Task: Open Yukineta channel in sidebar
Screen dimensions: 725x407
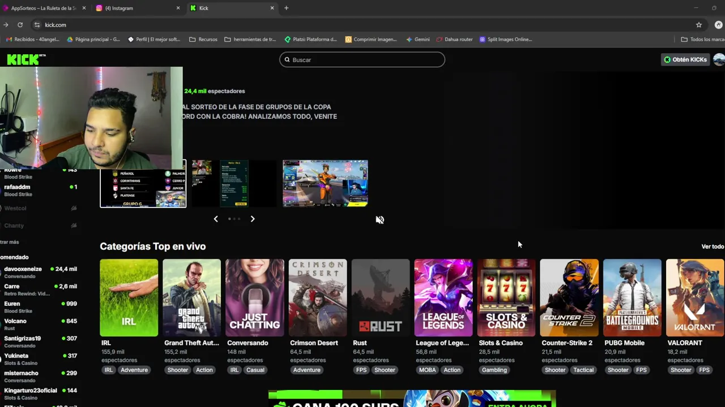Action: [40, 359]
